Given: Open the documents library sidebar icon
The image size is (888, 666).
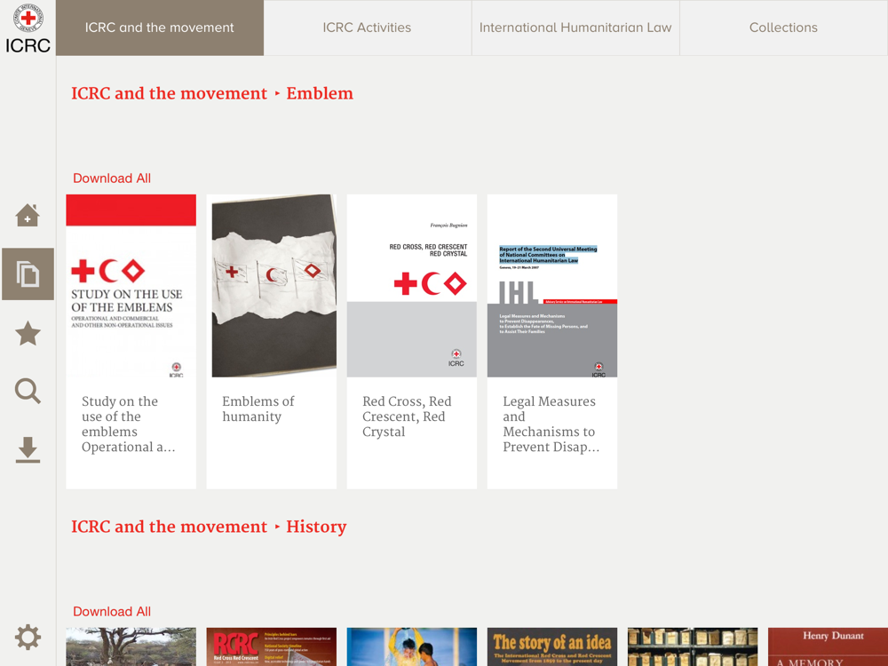Looking at the screenshot, I should (x=28, y=274).
